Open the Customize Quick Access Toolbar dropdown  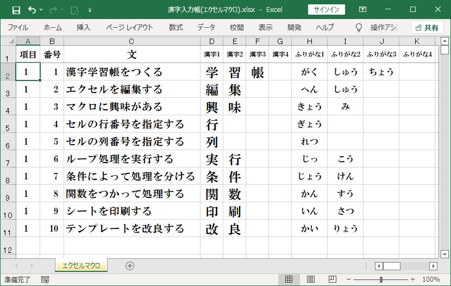coord(90,10)
